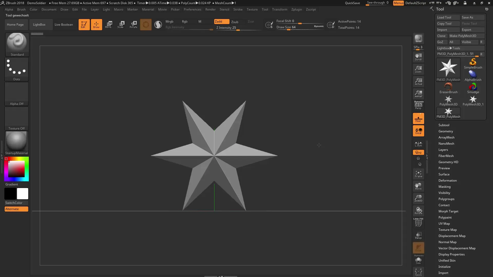Select the Rotate transform tool in top shelf
The image size is (493, 277).
pos(133,25)
